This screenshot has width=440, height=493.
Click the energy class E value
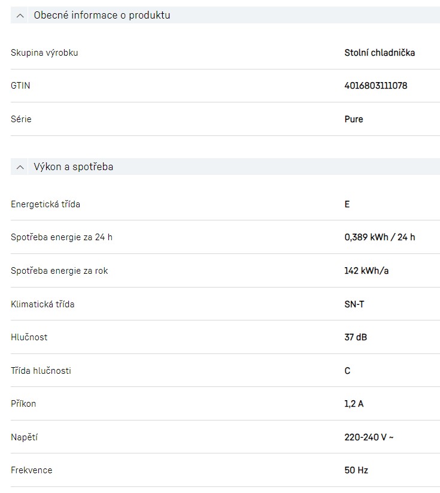pos(347,204)
